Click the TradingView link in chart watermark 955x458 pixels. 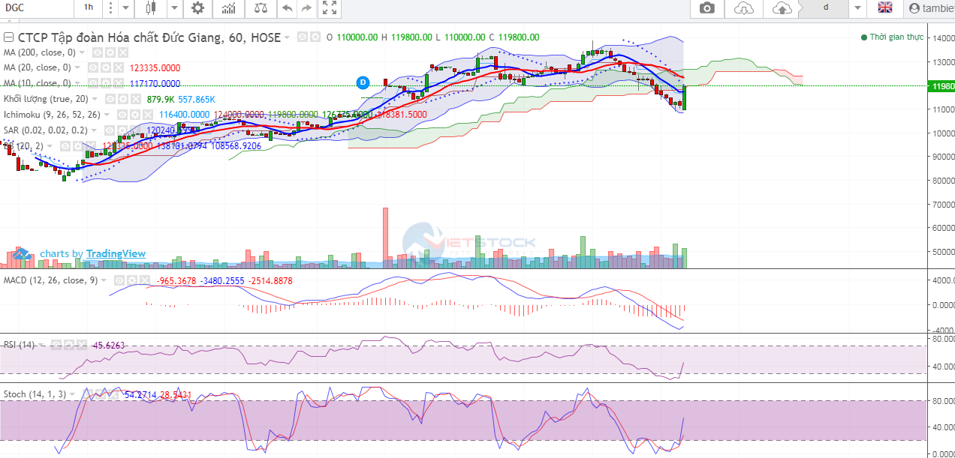tap(116, 254)
